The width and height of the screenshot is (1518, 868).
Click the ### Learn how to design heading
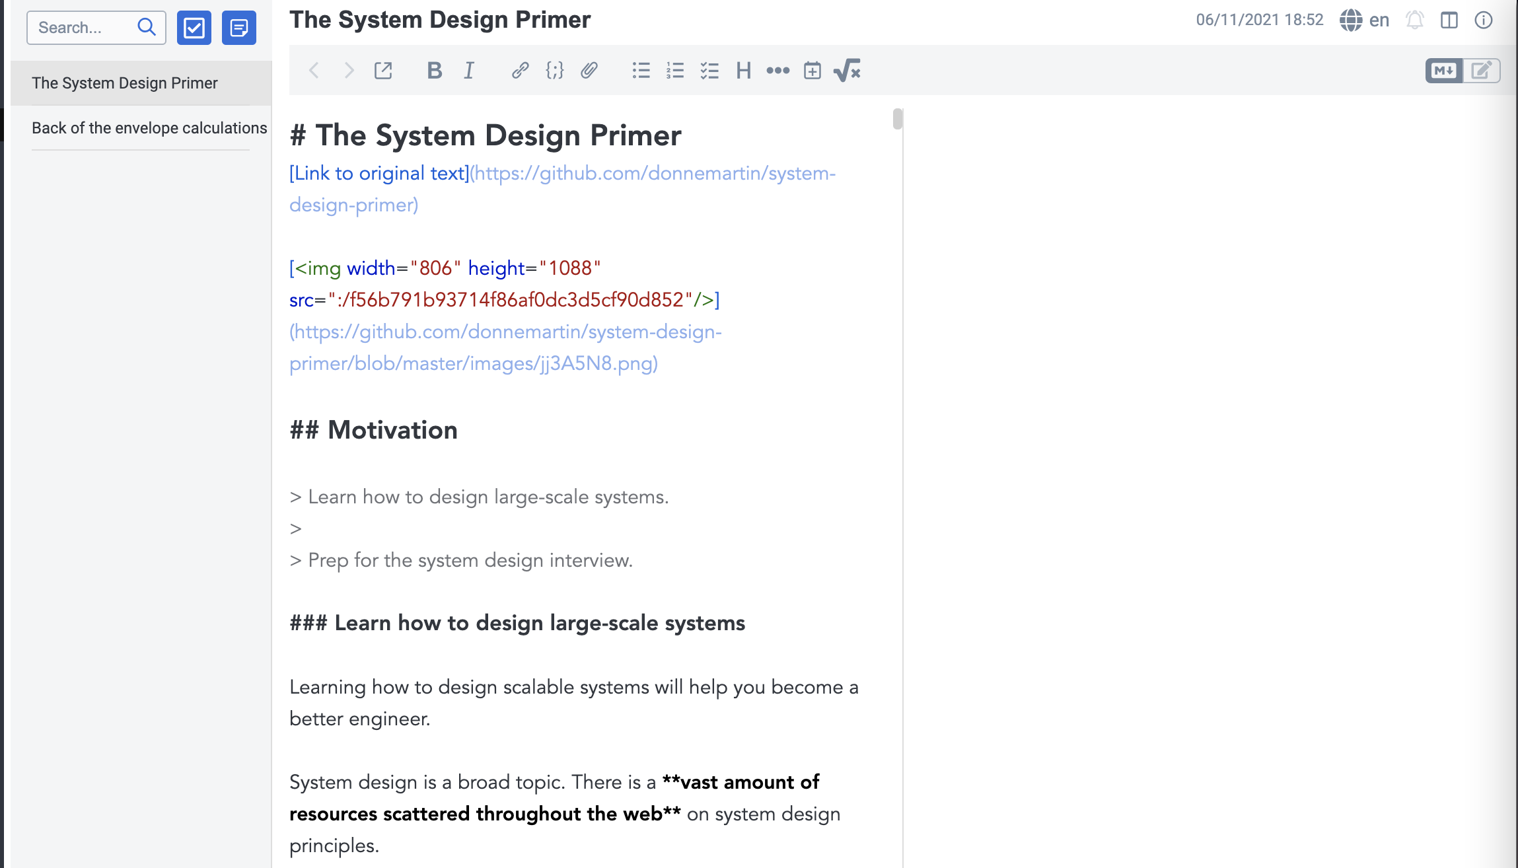coord(517,623)
